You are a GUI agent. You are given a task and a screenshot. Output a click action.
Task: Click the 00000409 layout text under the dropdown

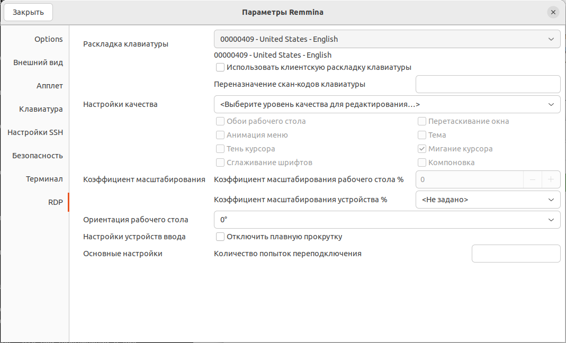click(273, 55)
